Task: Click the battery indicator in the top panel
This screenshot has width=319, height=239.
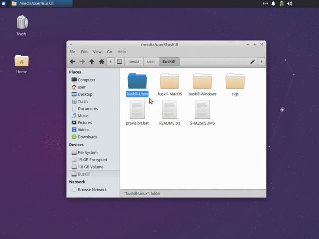Action: click(x=282, y=3)
